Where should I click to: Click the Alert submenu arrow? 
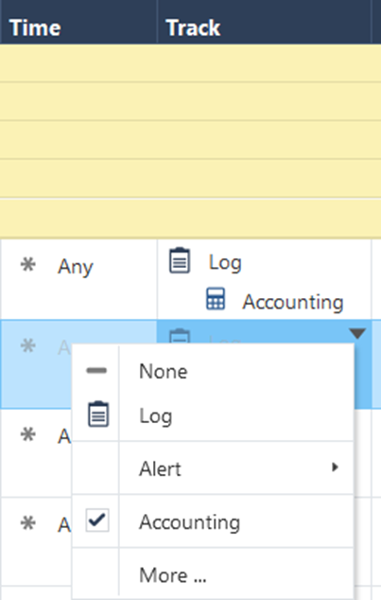click(x=335, y=467)
